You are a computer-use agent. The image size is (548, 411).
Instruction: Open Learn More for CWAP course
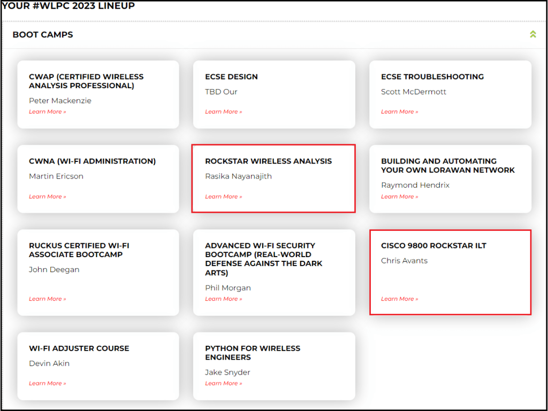[x=48, y=112]
